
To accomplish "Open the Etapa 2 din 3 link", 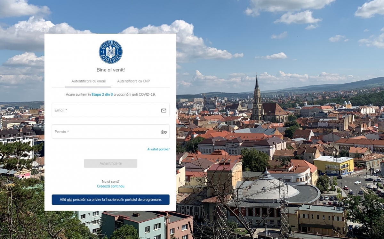I will tap(102, 95).
